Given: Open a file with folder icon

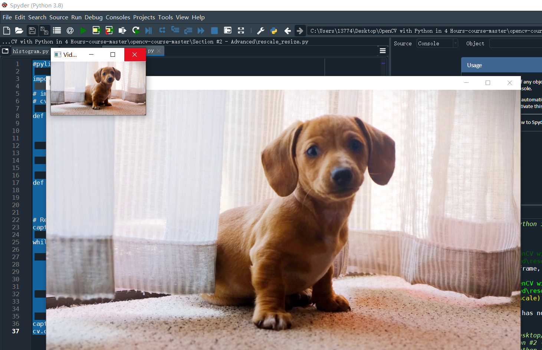Looking at the screenshot, I should tap(19, 30).
